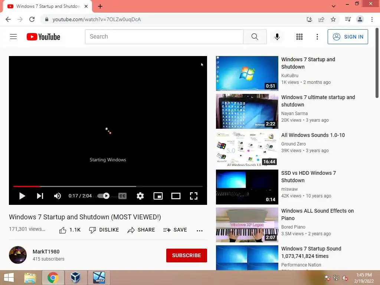Install app icon in address bar

(x=309, y=19)
